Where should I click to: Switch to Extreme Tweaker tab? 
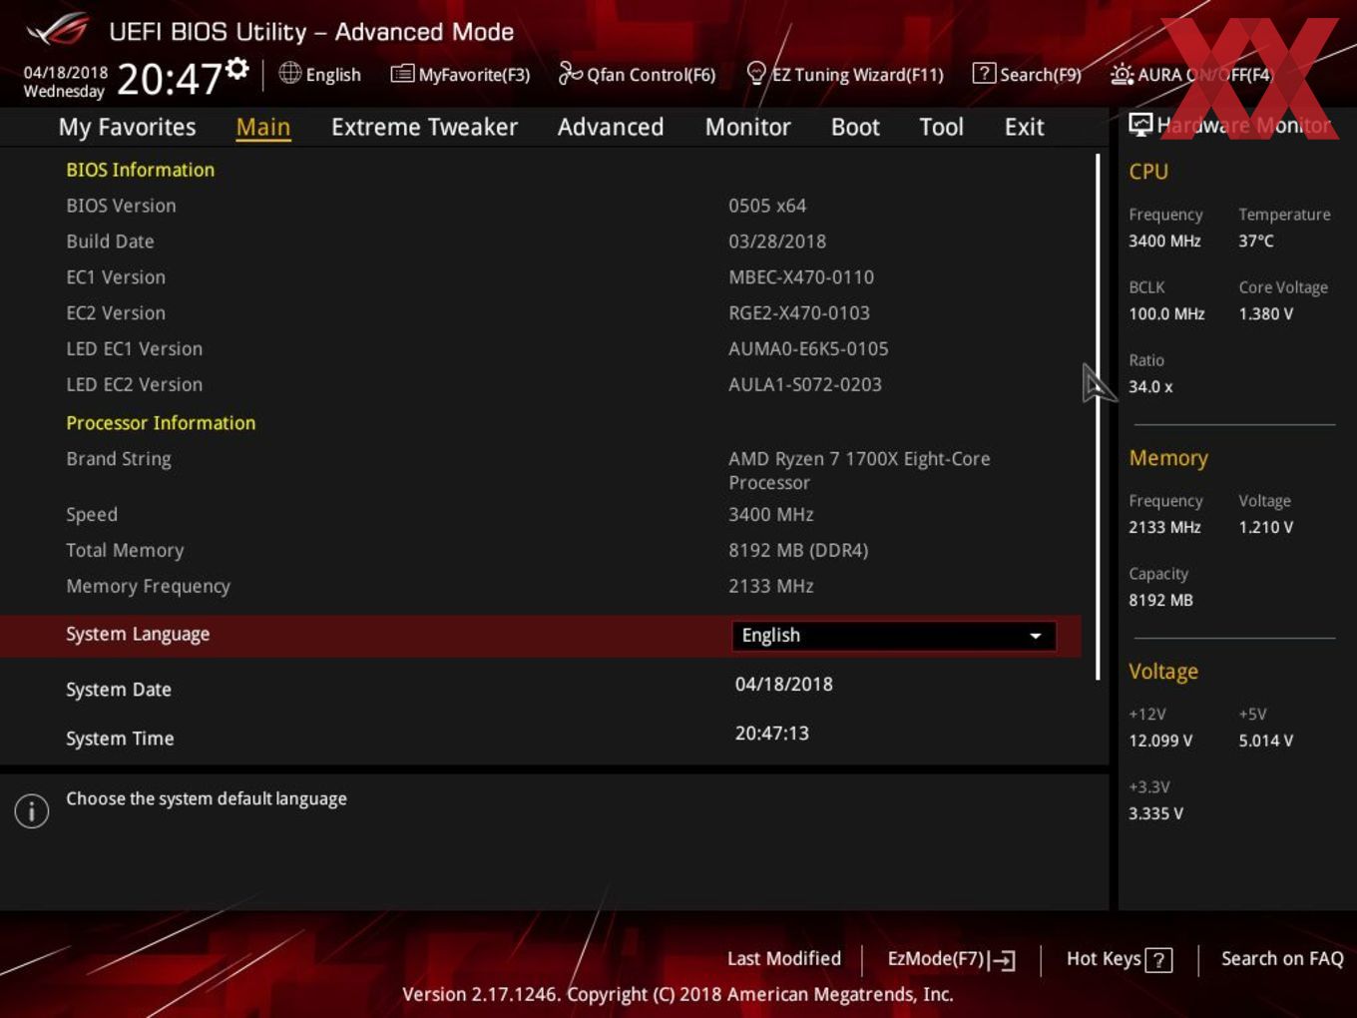tap(424, 127)
